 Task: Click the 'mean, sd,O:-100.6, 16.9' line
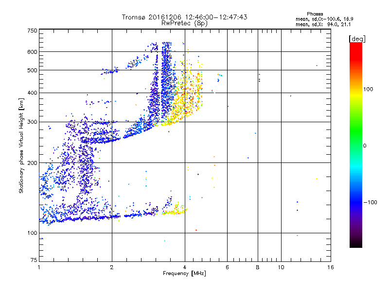(x=324, y=19)
